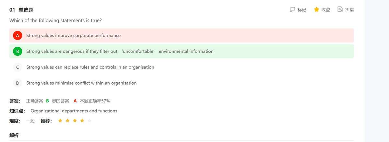The height and width of the screenshot is (142, 389).
Task: Select option B green circle
Action: (x=18, y=51)
